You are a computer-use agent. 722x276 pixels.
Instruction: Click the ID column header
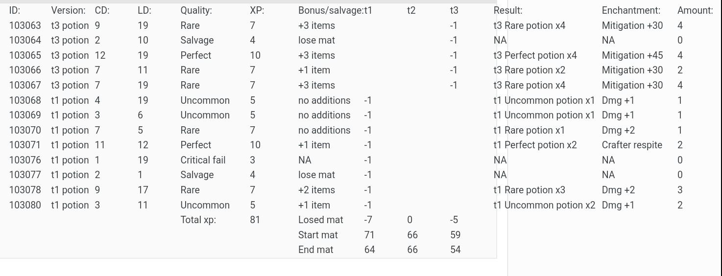click(15, 10)
